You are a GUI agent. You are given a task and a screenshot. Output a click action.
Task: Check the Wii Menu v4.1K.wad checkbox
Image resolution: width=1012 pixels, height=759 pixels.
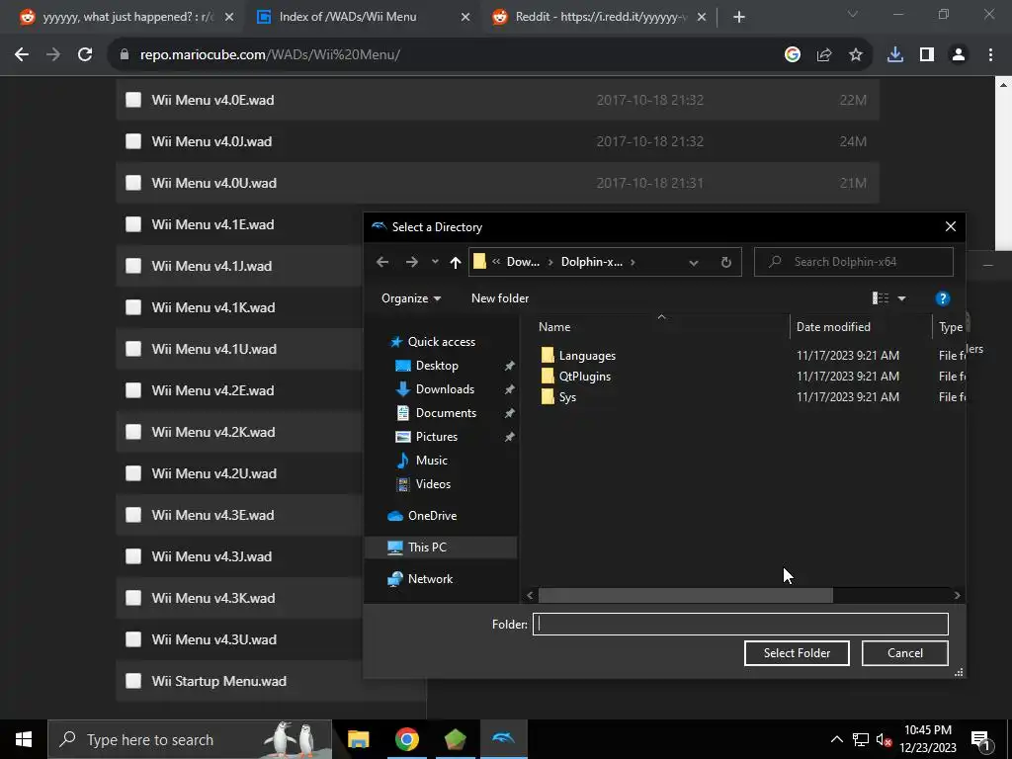pos(133,307)
